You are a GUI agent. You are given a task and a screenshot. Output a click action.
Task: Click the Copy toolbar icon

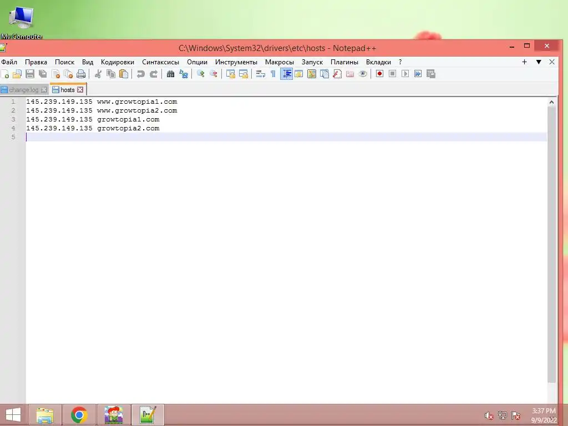111,74
